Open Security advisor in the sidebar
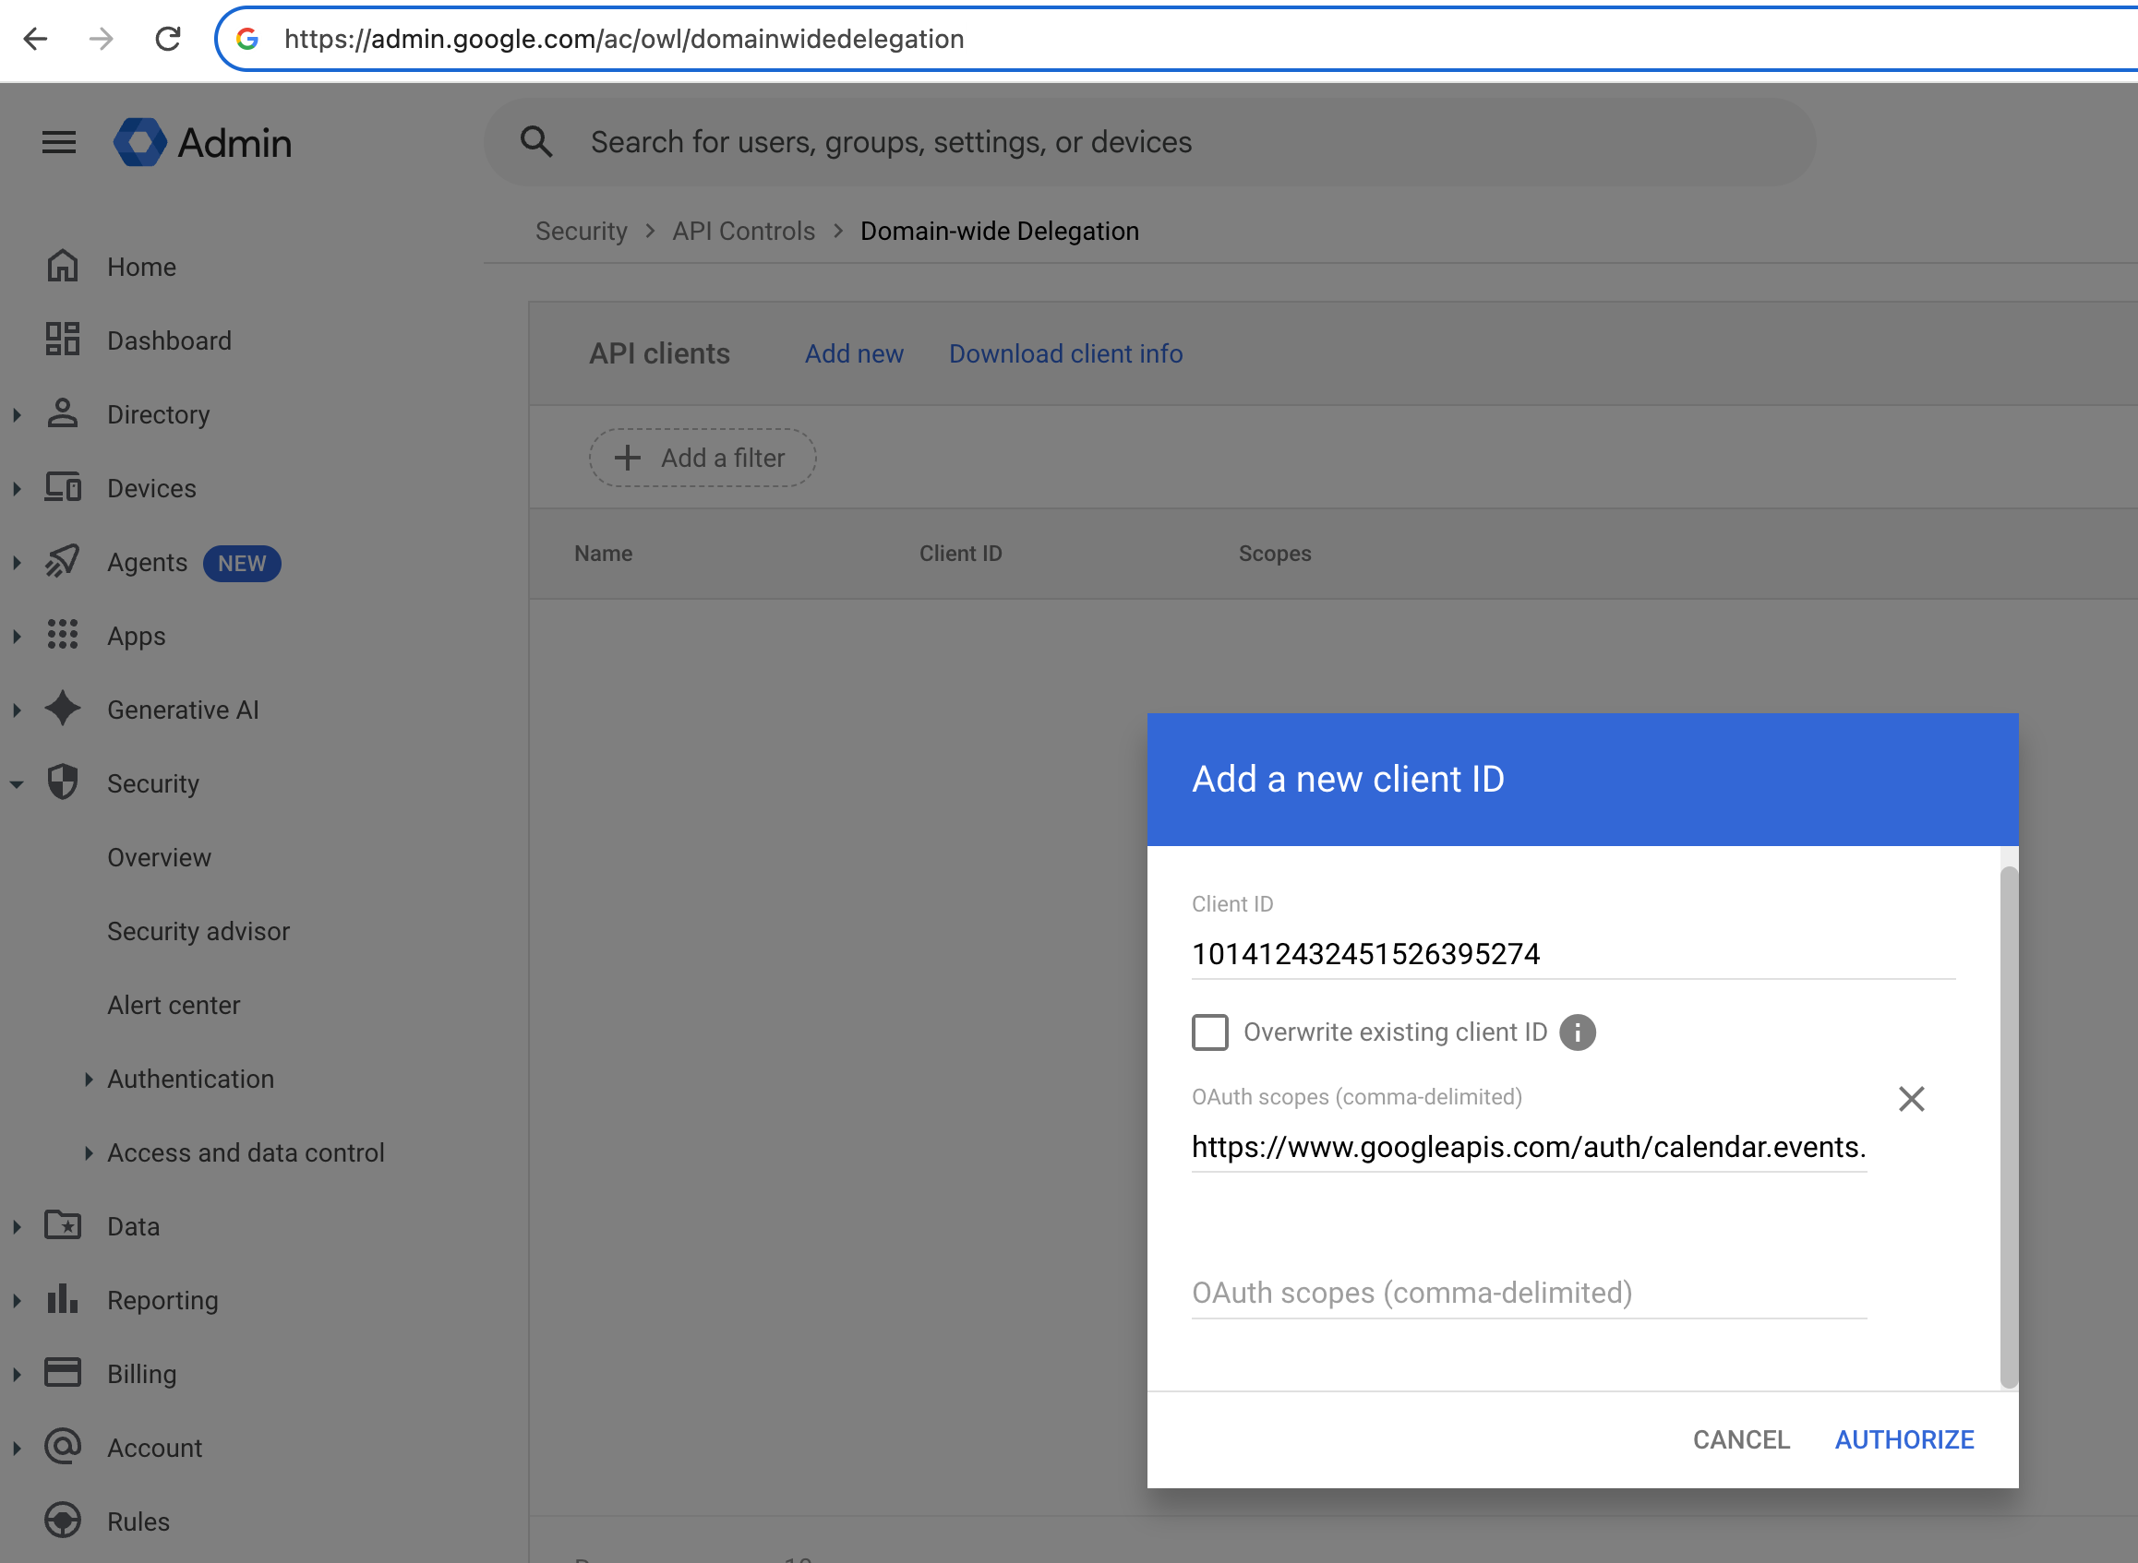This screenshot has height=1563, width=2138. pos(198,931)
